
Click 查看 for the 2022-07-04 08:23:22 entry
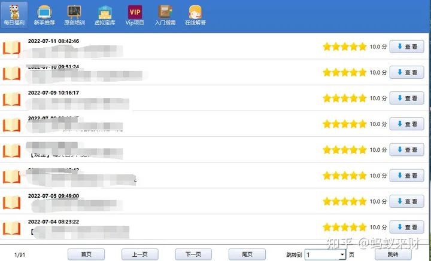(407, 228)
